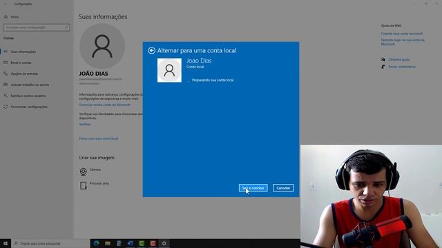Click 'Entrar com uma conta local' link
The image size is (442, 248).
(x=99, y=138)
